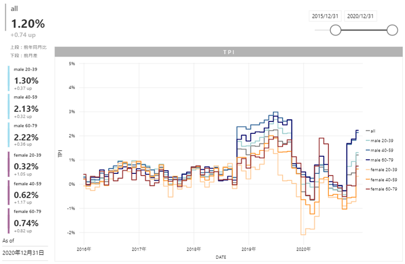Click the TPI chart title bar
405x264 pixels.
[x=229, y=52]
